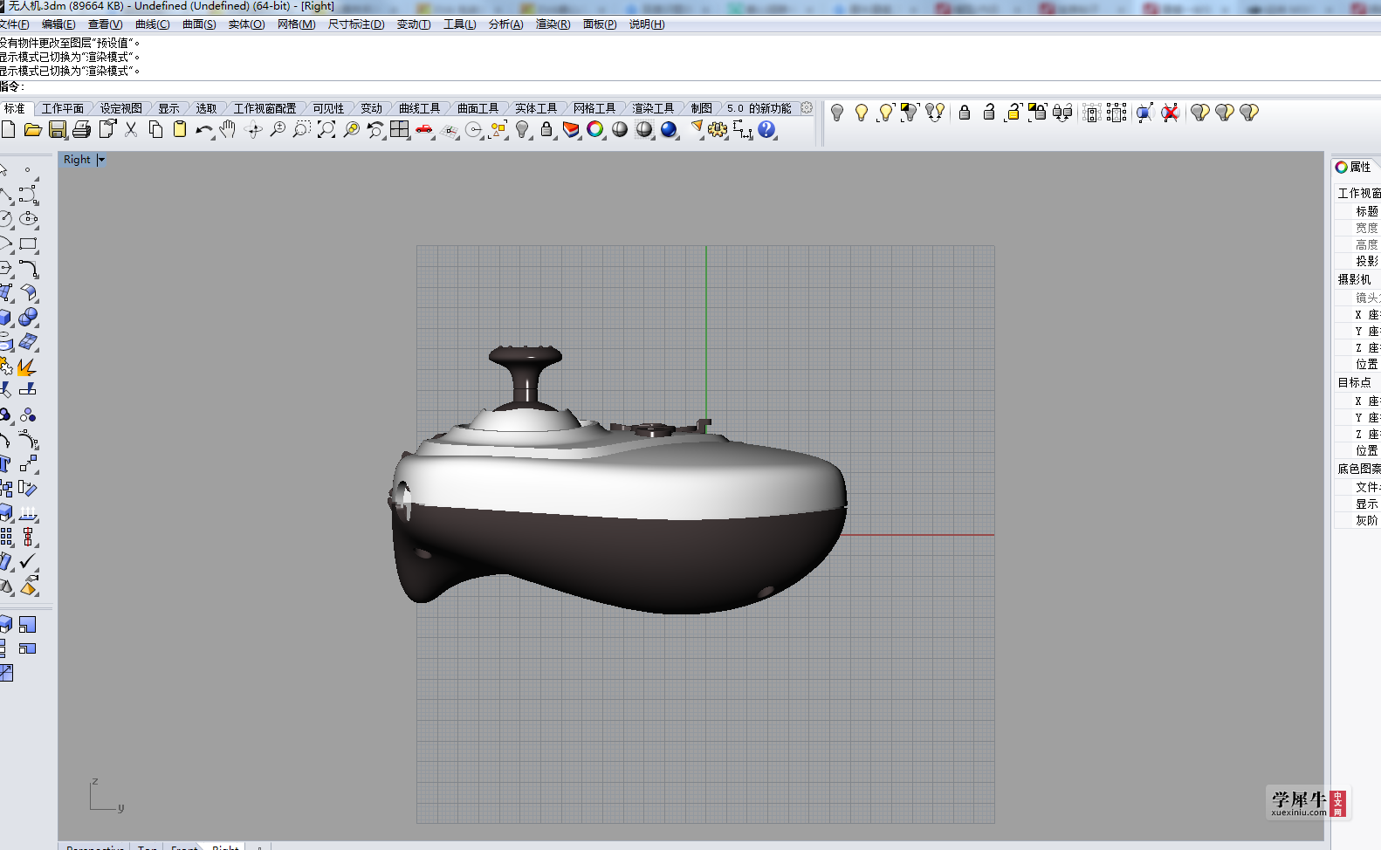Click the Unlock objects open padlock icon
The image size is (1381, 850).
coord(989,113)
